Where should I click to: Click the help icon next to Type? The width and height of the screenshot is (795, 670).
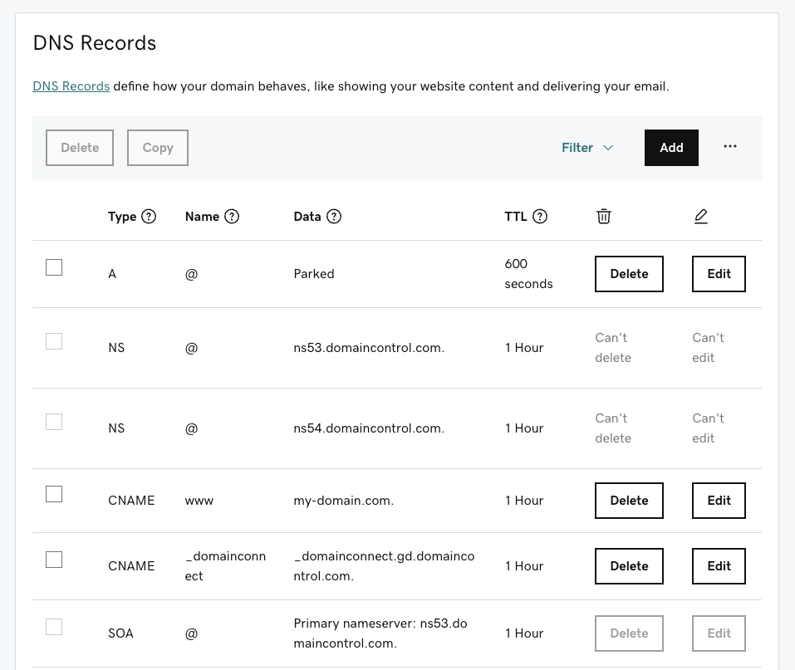tap(149, 217)
